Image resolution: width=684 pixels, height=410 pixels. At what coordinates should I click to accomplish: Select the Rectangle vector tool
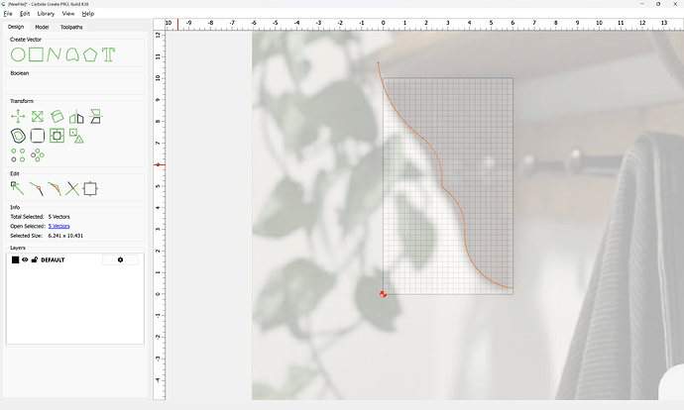click(36, 54)
